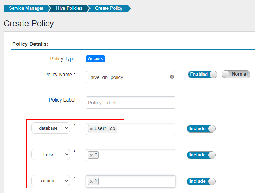255x193 pixels.
Task: Click the Policy Name info icon
Action: (x=172, y=77)
